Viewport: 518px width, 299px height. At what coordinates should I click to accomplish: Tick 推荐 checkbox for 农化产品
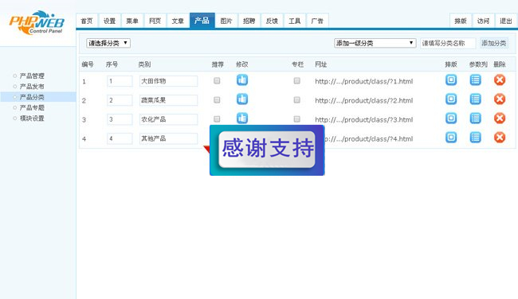(217, 119)
